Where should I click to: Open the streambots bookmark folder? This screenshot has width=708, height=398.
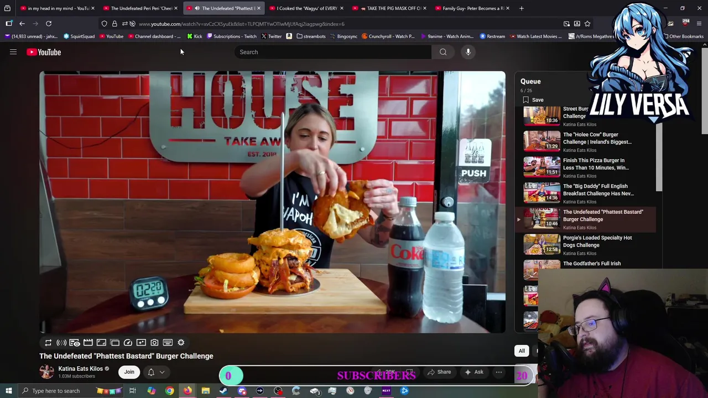(x=311, y=36)
